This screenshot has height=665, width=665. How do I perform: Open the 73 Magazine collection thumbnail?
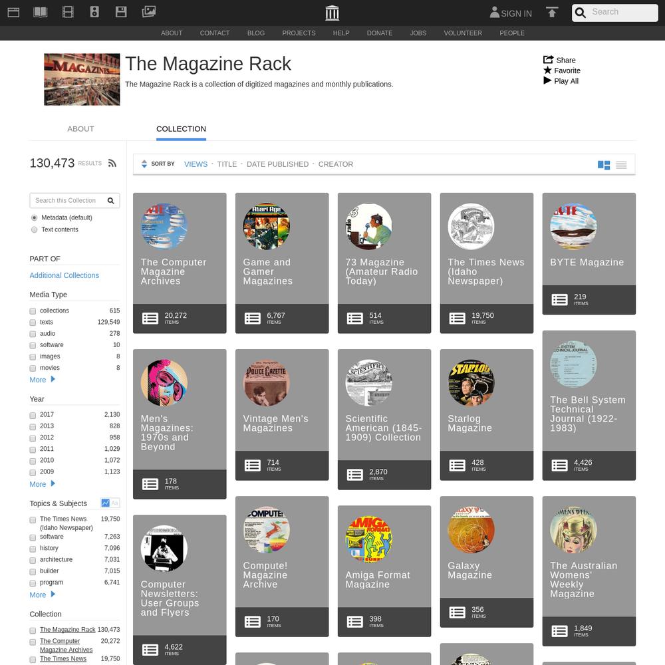coord(368,227)
